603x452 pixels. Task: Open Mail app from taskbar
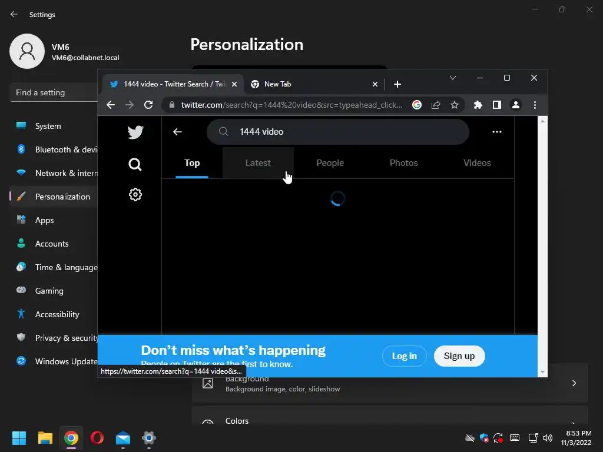pos(123,438)
